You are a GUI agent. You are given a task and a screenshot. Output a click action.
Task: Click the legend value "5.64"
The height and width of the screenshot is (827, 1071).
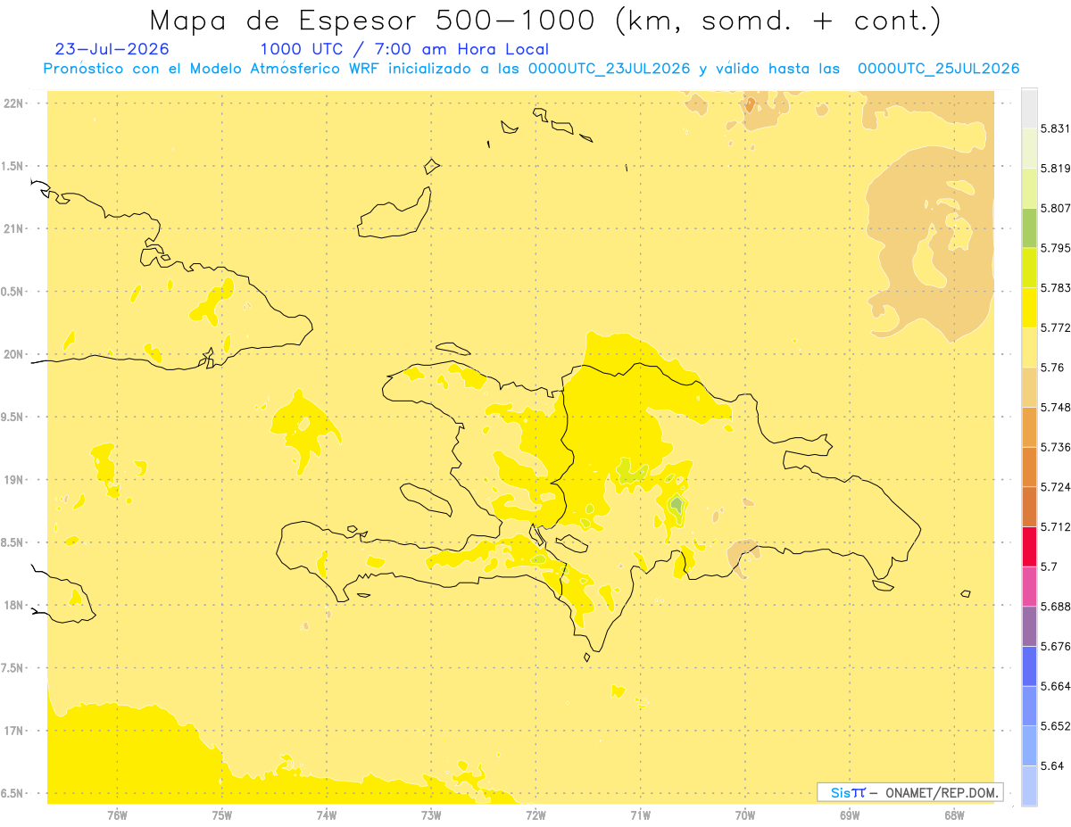[x=1052, y=765]
